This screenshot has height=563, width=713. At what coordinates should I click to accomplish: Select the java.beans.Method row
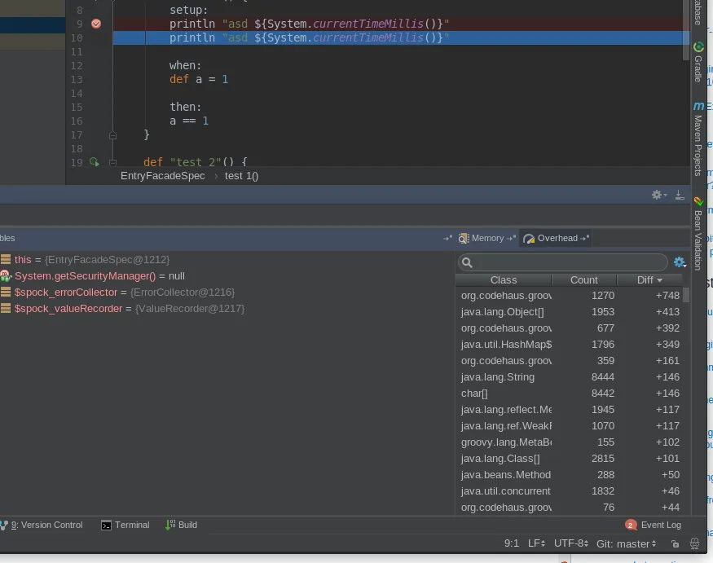coord(570,475)
